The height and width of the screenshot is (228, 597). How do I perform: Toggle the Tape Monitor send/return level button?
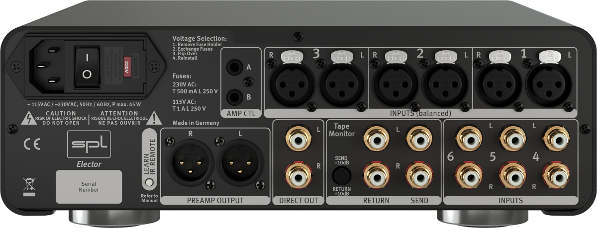tap(341, 175)
